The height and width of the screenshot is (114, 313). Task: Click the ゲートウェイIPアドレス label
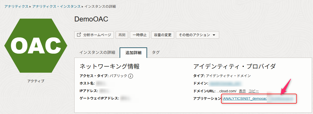pyautogui.click(x=99, y=98)
